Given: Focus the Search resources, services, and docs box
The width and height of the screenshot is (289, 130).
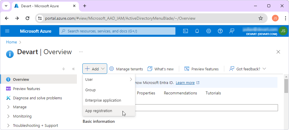Looking at the screenshot, I should tap(117, 31).
